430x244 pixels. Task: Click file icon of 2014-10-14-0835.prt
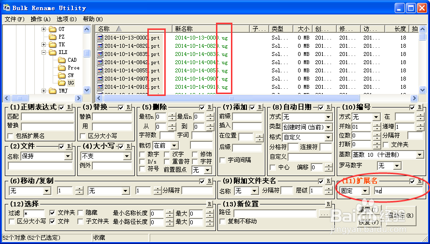point(100,54)
